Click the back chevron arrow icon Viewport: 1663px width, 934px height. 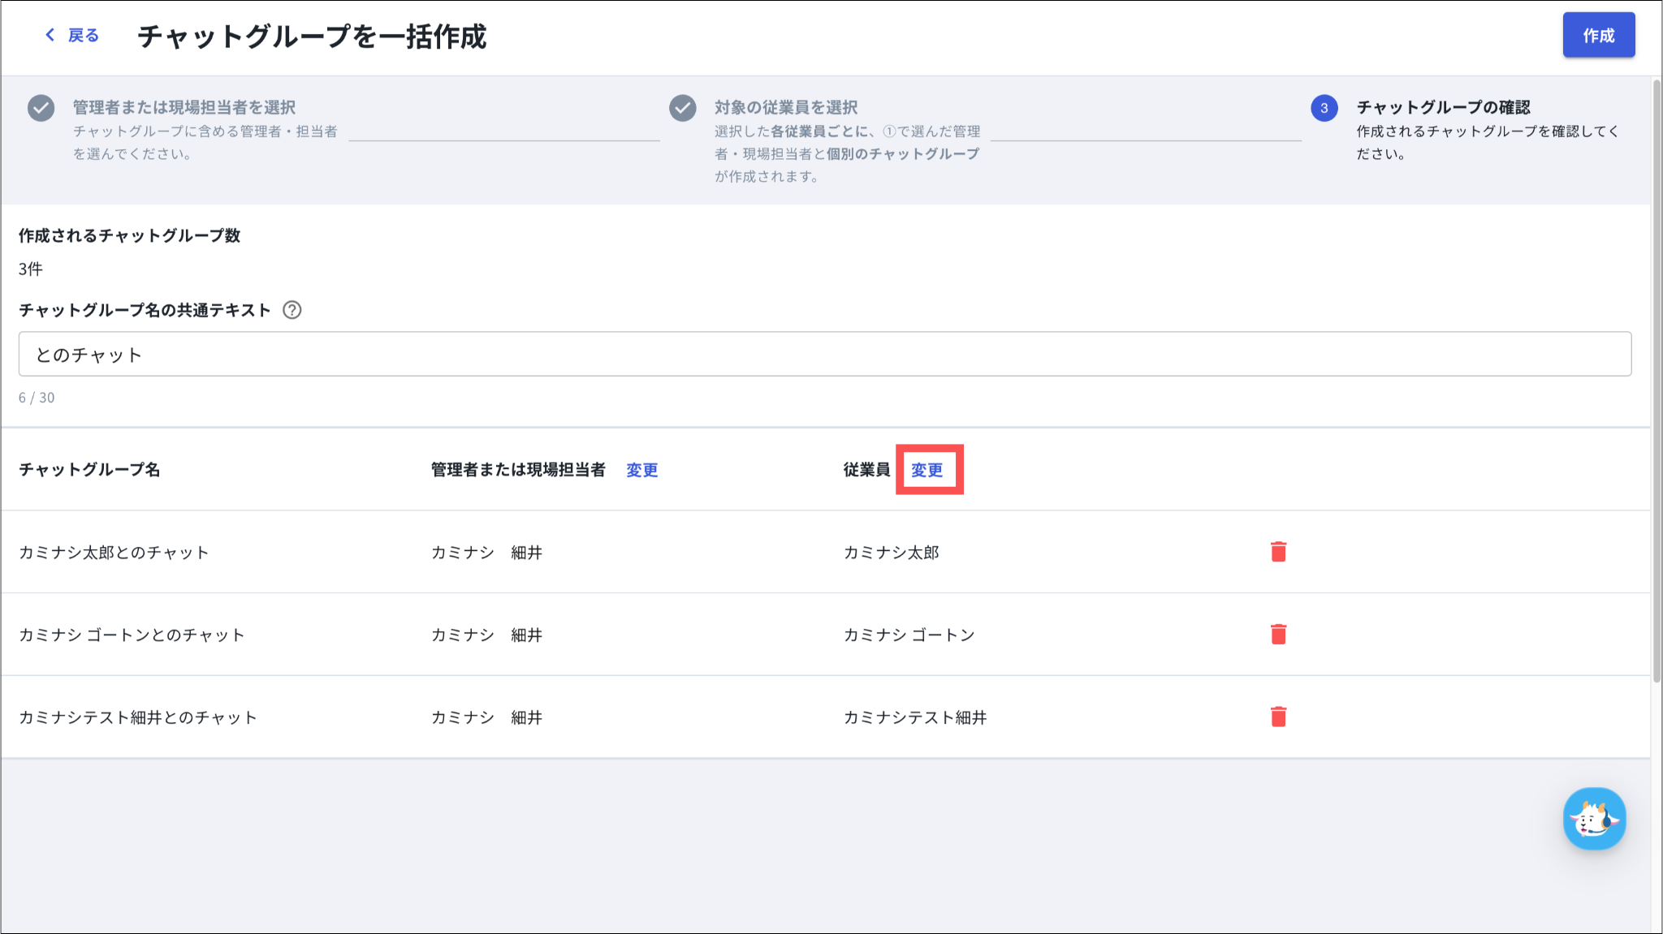(x=50, y=35)
